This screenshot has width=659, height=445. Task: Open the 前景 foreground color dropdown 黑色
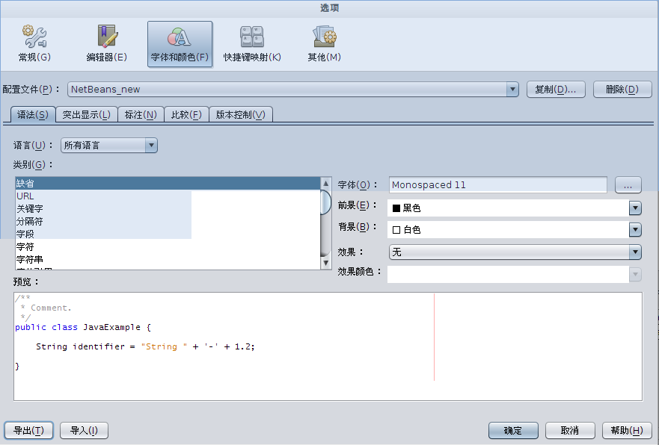pyautogui.click(x=515, y=208)
